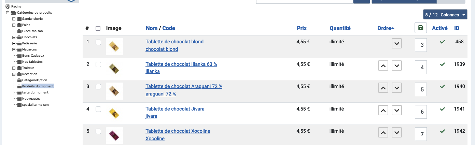Expand the Sandwicherie category node
The height and width of the screenshot is (145, 475).
[14, 19]
